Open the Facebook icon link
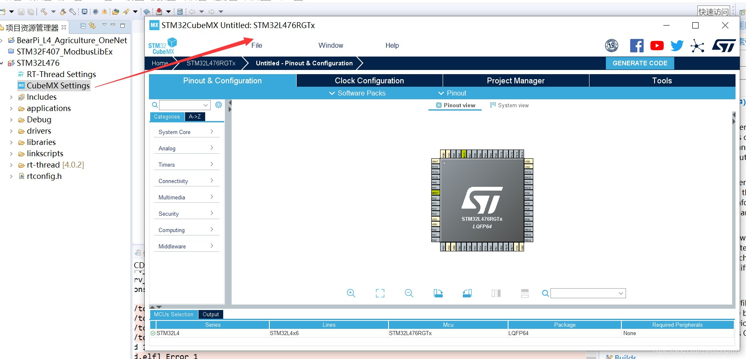The image size is (746, 359). pos(636,46)
